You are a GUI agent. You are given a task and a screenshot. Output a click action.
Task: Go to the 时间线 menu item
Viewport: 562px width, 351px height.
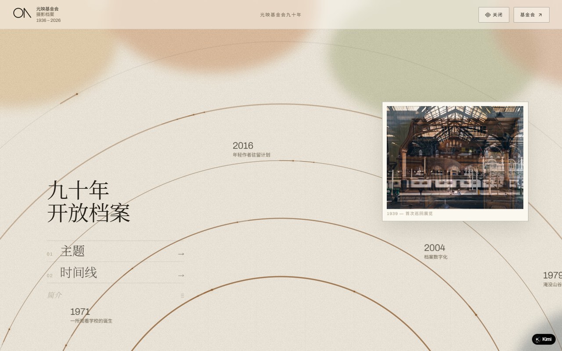click(116, 273)
